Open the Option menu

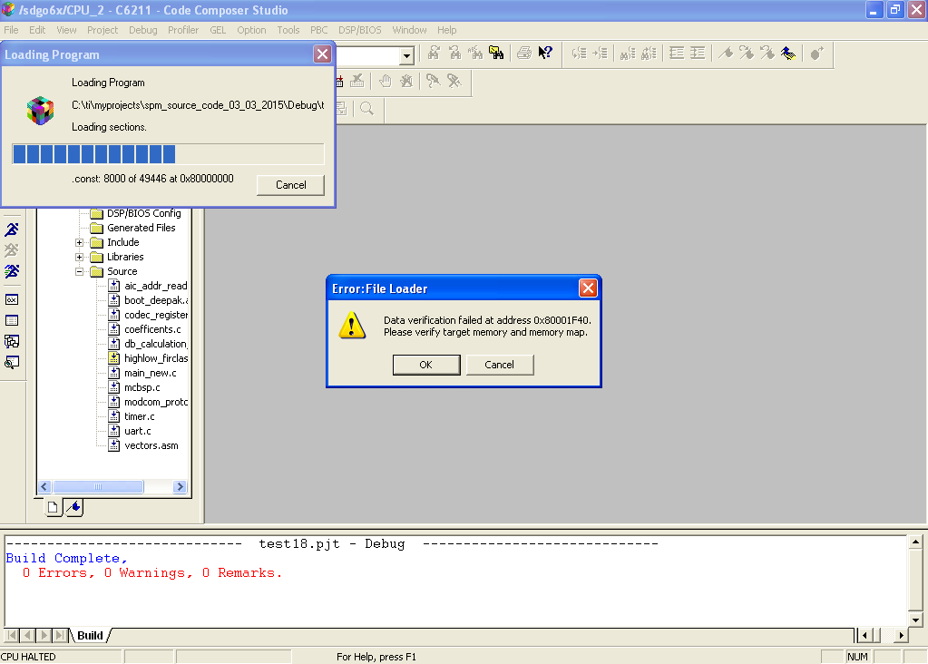(x=251, y=30)
